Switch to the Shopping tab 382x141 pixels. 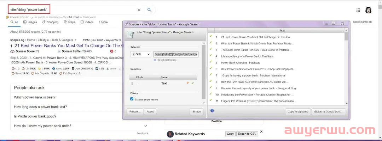coord(50,22)
